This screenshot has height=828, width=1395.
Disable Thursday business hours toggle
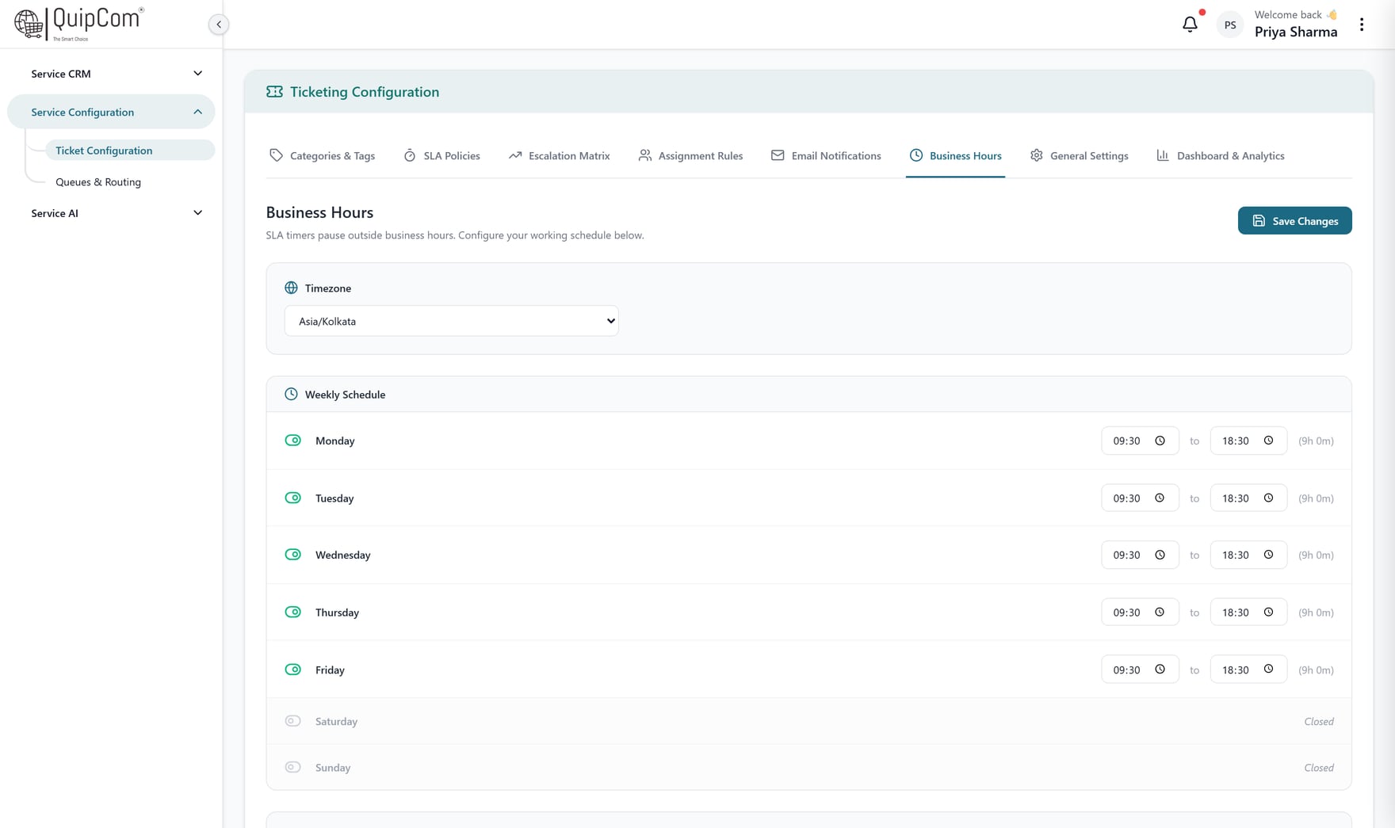(x=292, y=612)
